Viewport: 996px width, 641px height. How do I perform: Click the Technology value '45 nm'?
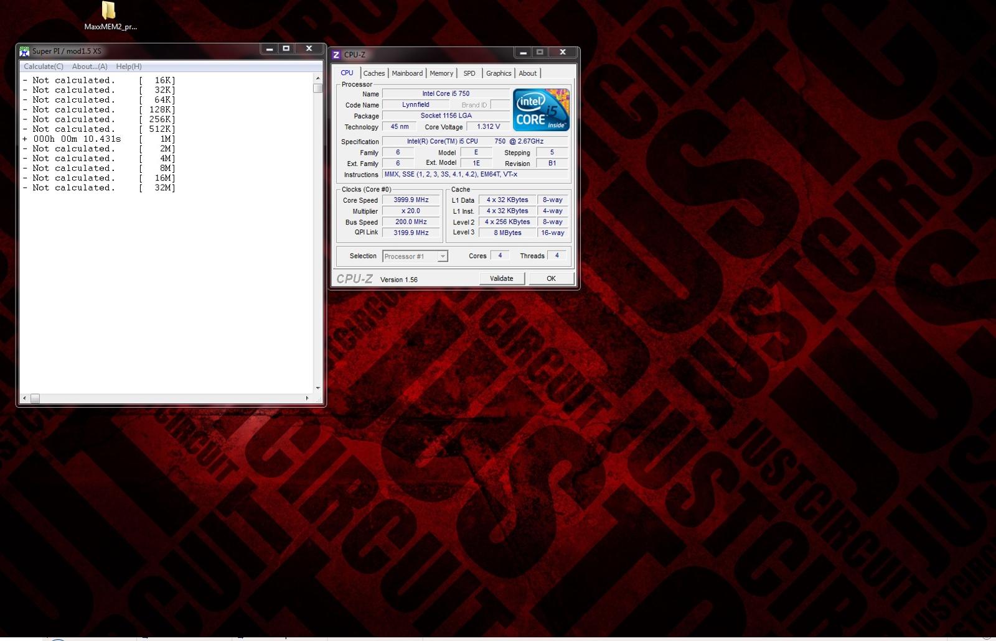(x=400, y=127)
